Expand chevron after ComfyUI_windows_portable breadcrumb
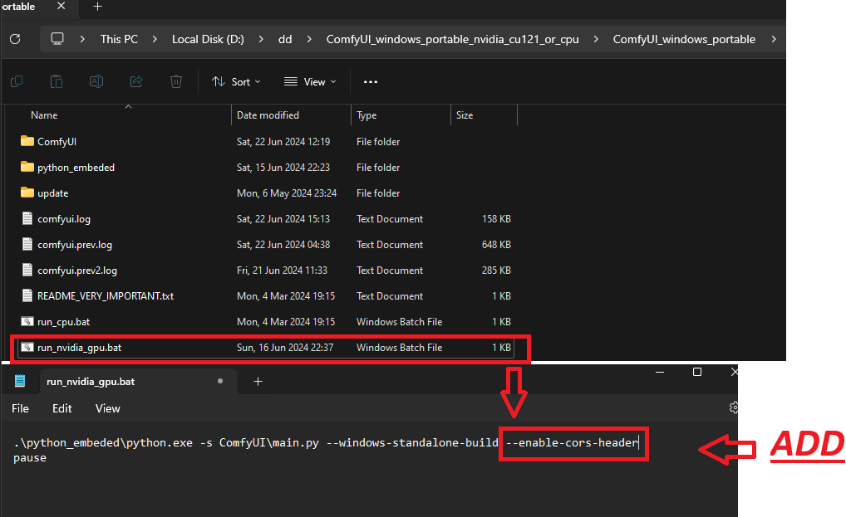Screen dimensions: 846x517 click(774, 39)
